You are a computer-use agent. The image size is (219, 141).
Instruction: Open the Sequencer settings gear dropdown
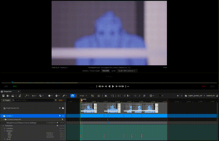tap(151, 96)
